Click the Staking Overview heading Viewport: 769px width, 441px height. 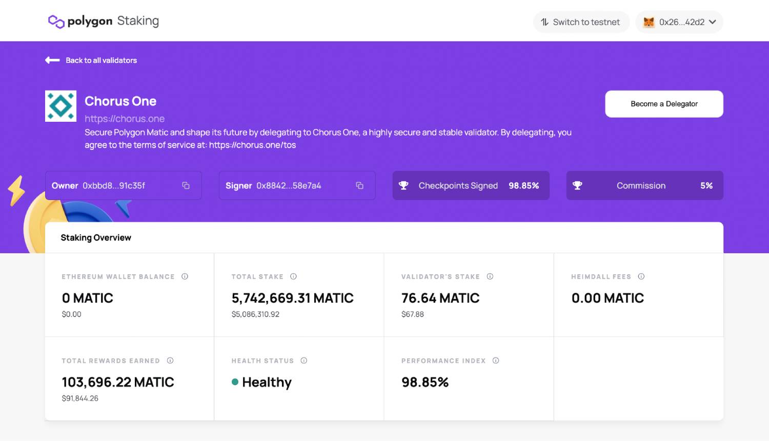coord(96,238)
